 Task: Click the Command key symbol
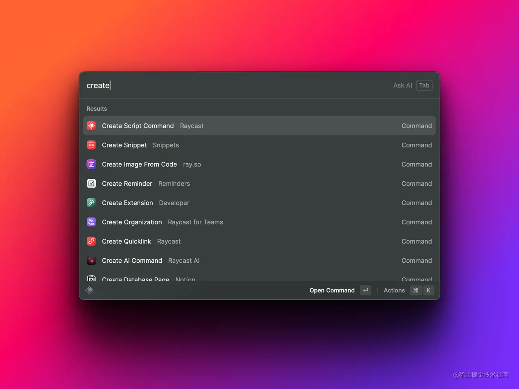[x=416, y=290]
